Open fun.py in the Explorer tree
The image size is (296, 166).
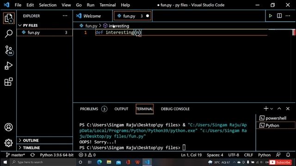(x=44, y=32)
